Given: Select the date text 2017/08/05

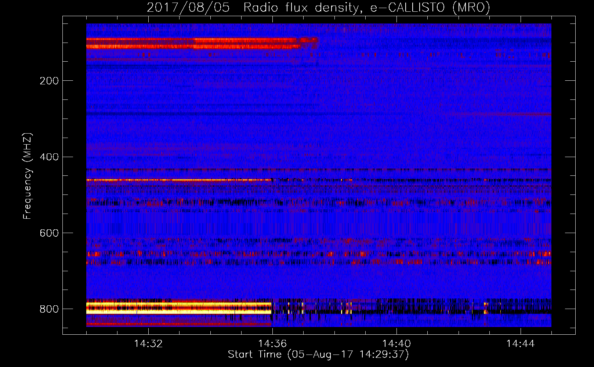Looking at the screenshot, I should point(188,7).
